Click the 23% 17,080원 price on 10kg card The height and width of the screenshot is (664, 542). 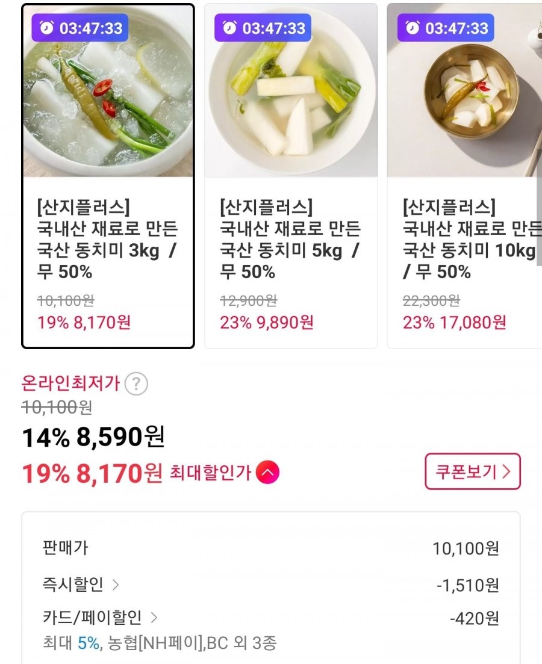click(455, 323)
